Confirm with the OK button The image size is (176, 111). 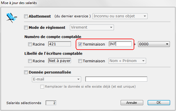pyautogui.click(x=159, y=103)
